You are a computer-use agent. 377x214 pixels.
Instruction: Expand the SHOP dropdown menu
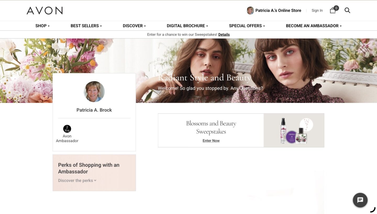[x=42, y=26]
